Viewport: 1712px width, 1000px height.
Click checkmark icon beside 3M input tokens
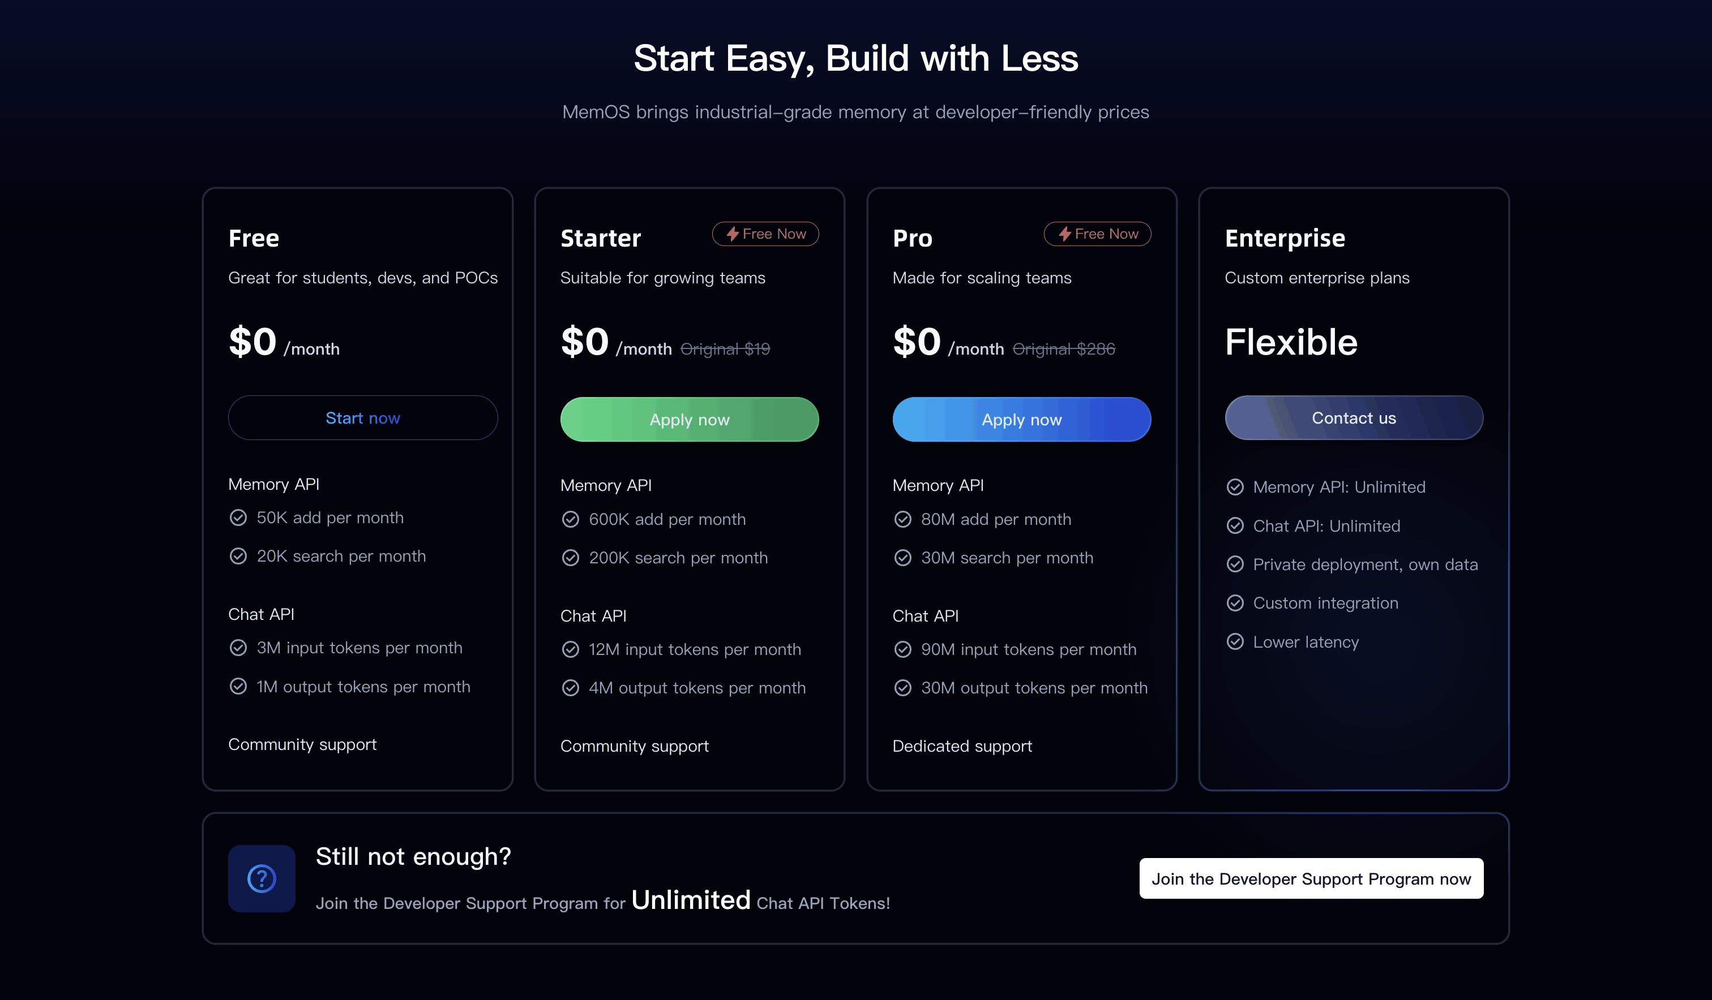click(x=238, y=648)
